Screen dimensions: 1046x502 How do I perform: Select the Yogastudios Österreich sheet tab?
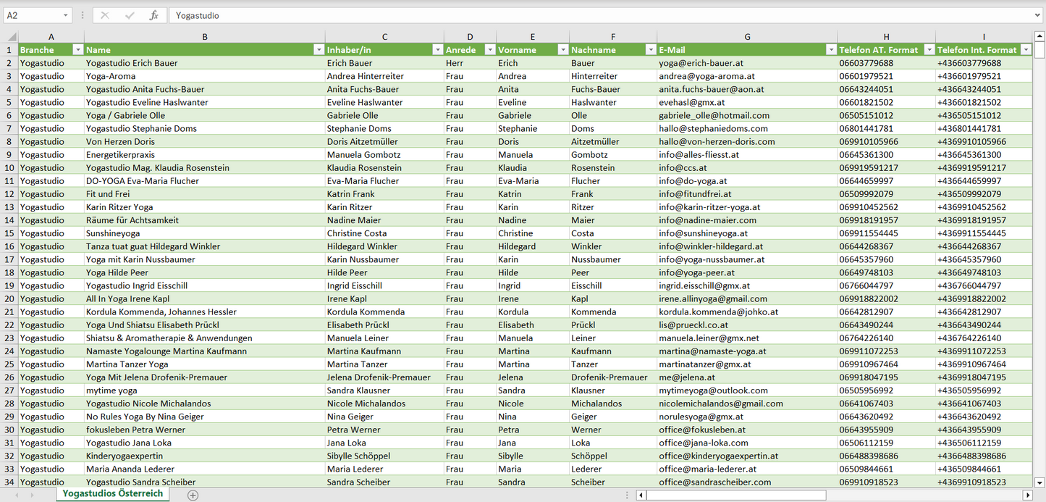(x=112, y=493)
